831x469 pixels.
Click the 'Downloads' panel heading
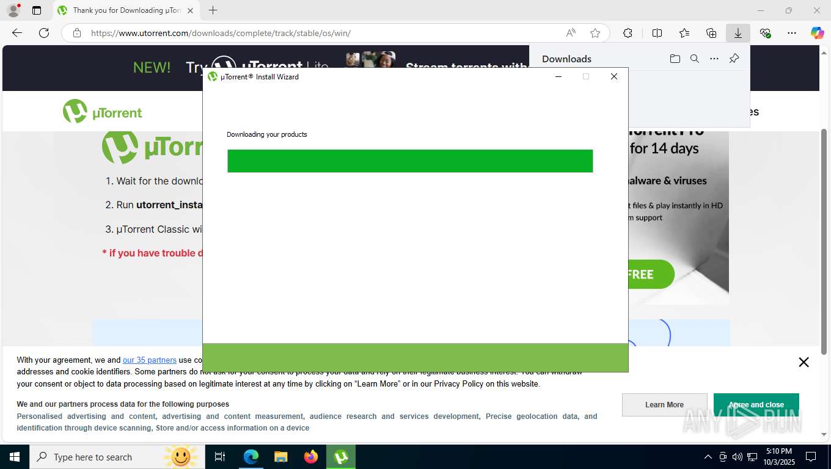tap(566, 59)
